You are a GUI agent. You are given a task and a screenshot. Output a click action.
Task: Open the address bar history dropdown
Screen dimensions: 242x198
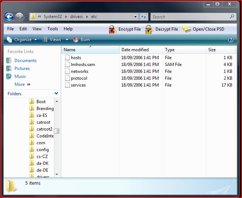point(135,17)
